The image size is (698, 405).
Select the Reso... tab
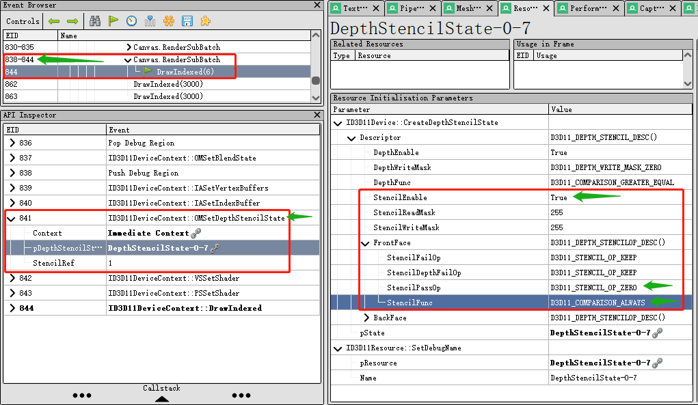525,8
